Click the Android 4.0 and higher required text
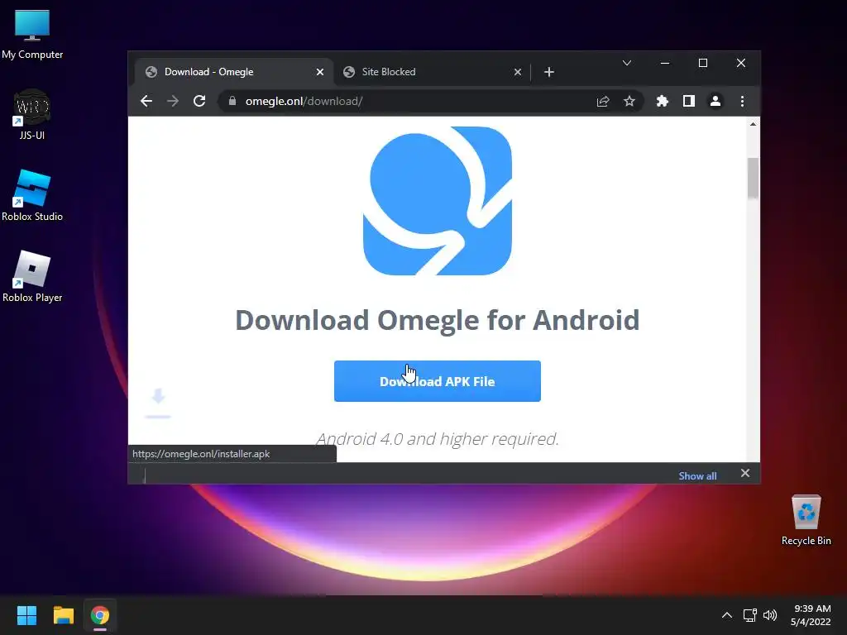This screenshot has width=847, height=635. pos(437,439)
